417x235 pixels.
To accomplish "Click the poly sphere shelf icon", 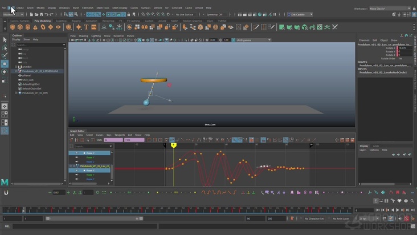I will pos(12,27).
